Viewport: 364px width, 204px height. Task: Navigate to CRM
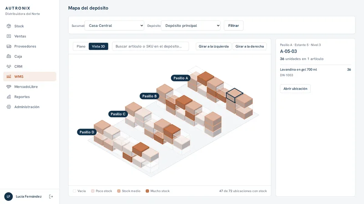[30, 66]
